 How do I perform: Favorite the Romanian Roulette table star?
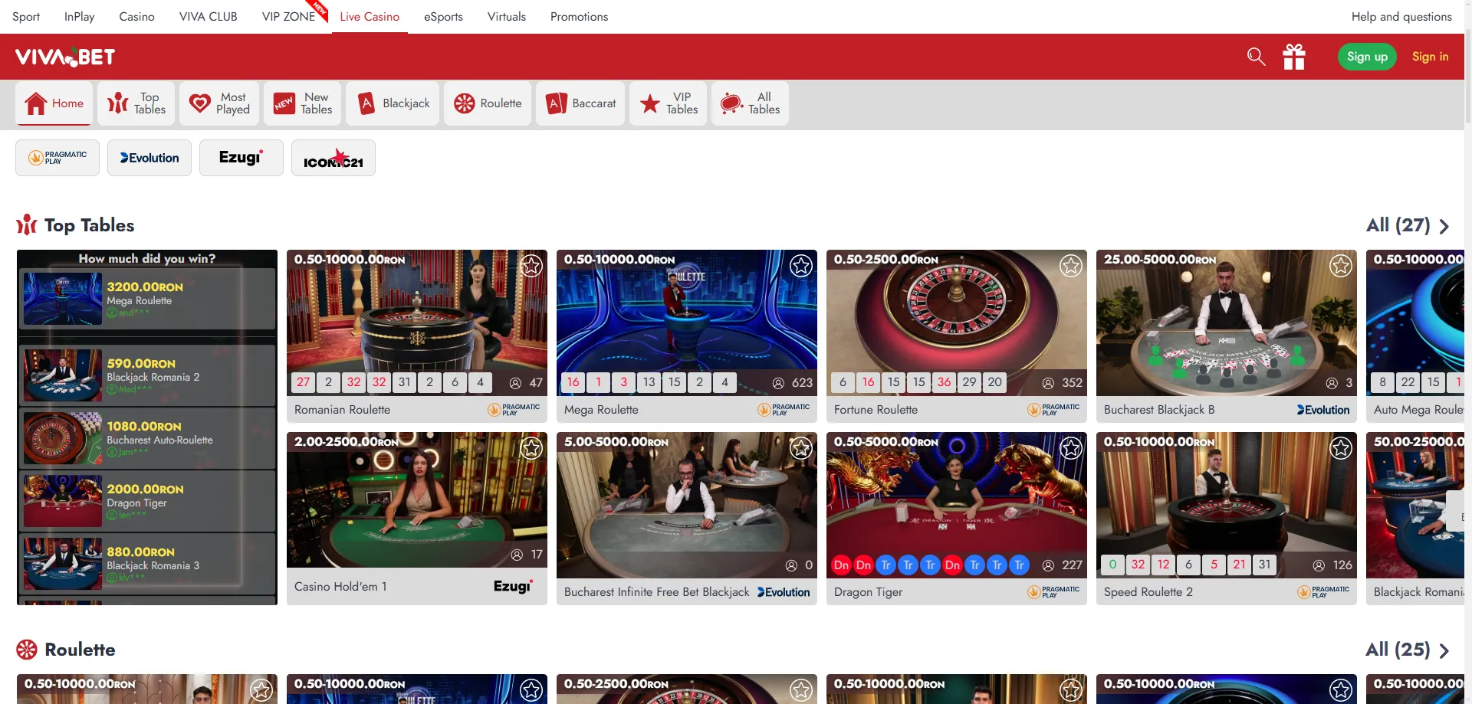[531, 266]
